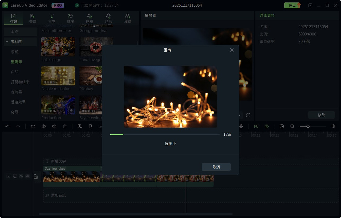Click the Production video thumbnail
Screen dimensions: 341x218
tap(58, 105)
